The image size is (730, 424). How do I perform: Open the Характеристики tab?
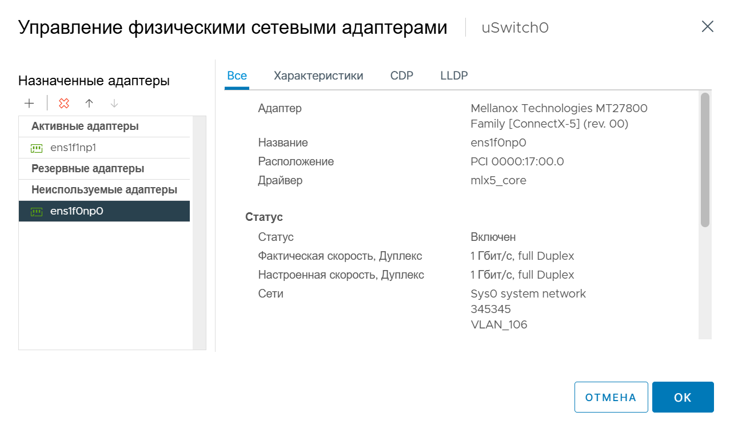click(318, 76)
